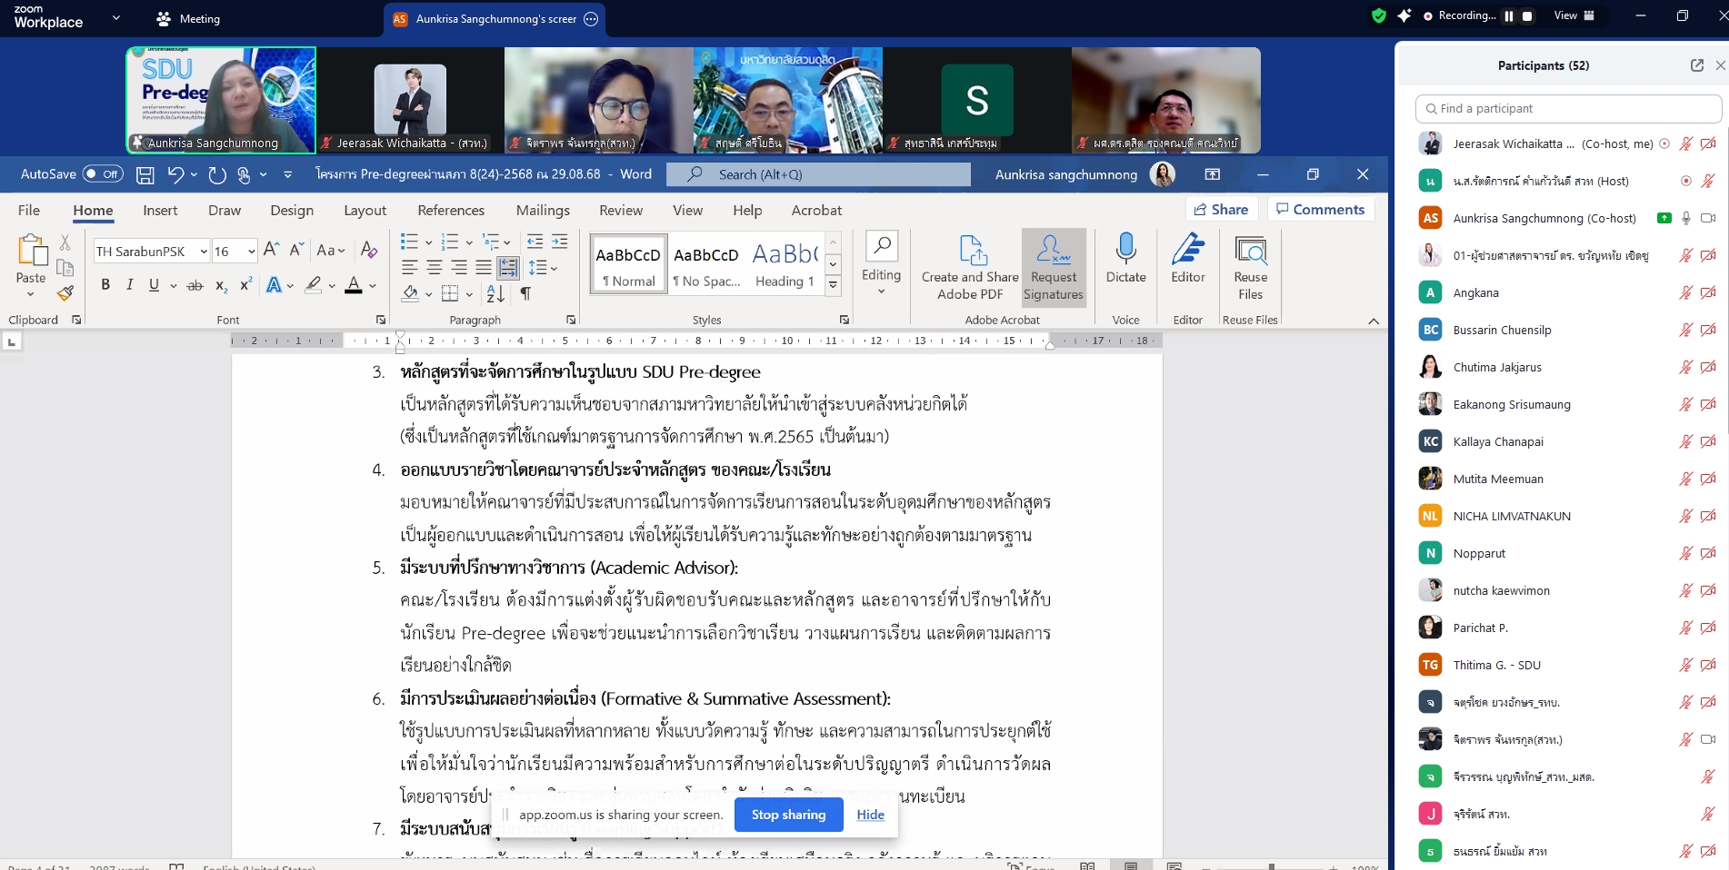The width and height of the screenshot is (1729, 870).
Task: Expand the Styles gallery more arrow
Action: coord(833,285)
